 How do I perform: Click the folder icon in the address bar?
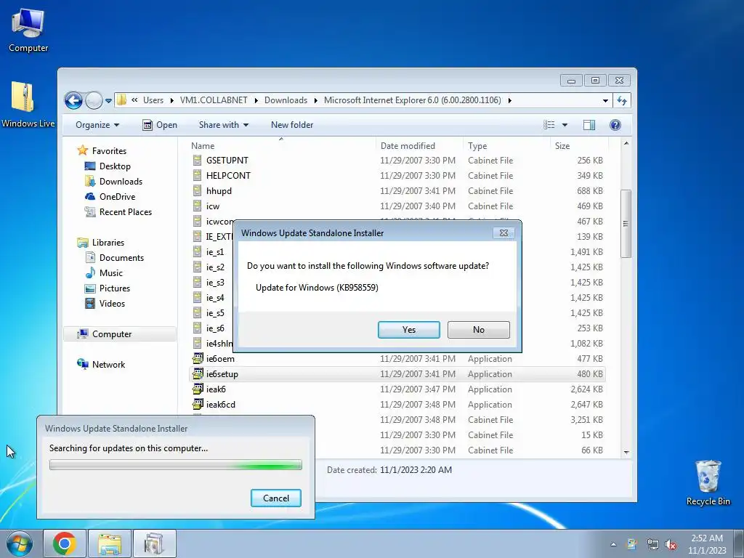122,100
